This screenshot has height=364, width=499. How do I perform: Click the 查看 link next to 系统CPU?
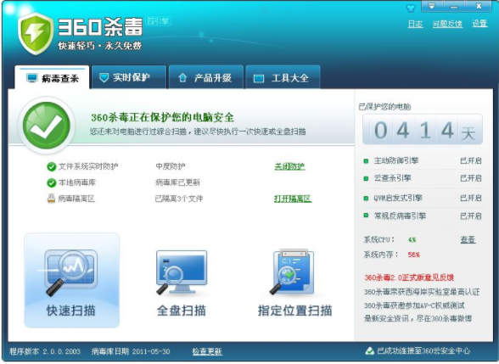click(468, 239)
